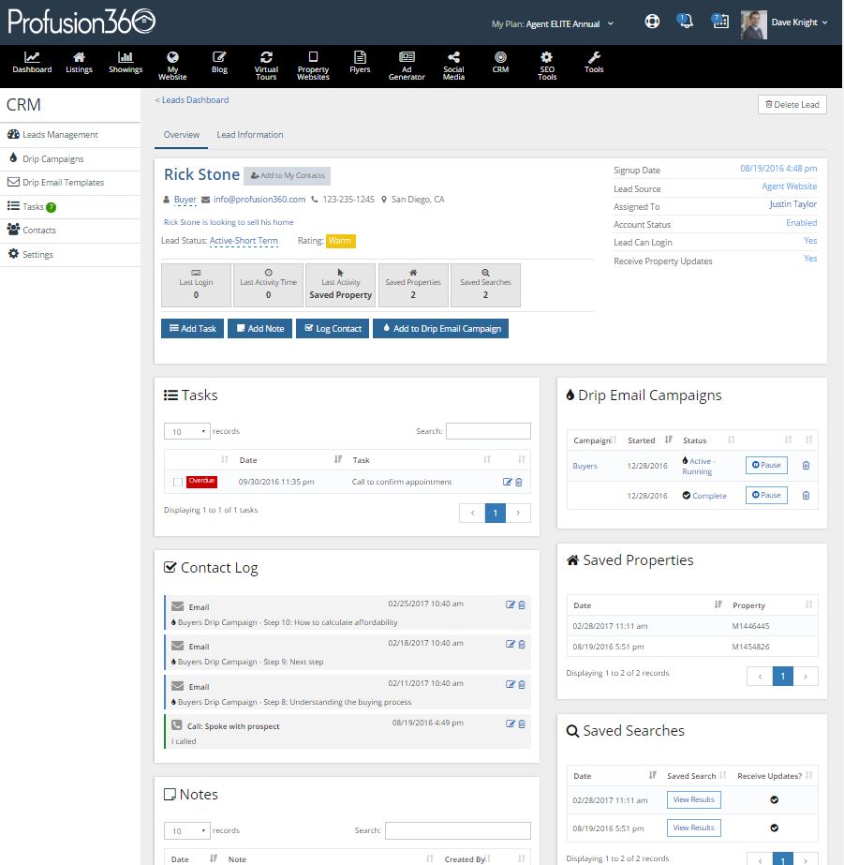Click the Delete Lead button
Screen dimensions: 844x865
[x=792, y=105]
